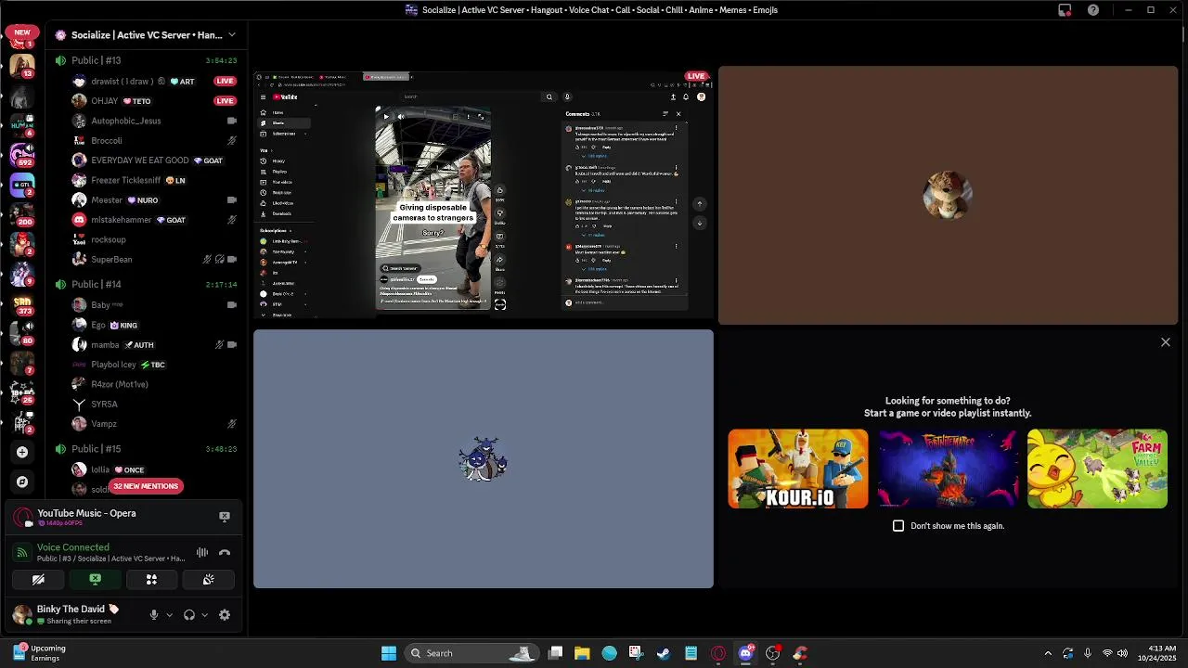Screen dimensions: 1188x668
Task: Click the Add a Server plus icon
Action: [x=22, y=452]
